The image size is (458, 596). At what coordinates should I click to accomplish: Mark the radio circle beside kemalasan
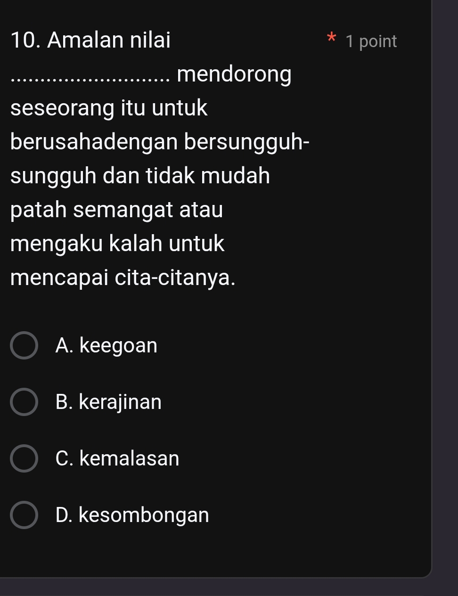[x=24, y=458]
